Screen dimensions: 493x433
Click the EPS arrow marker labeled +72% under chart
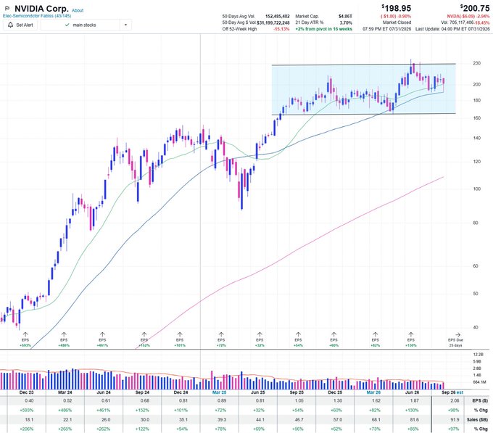pyautogui.click(x=221, y=339)
